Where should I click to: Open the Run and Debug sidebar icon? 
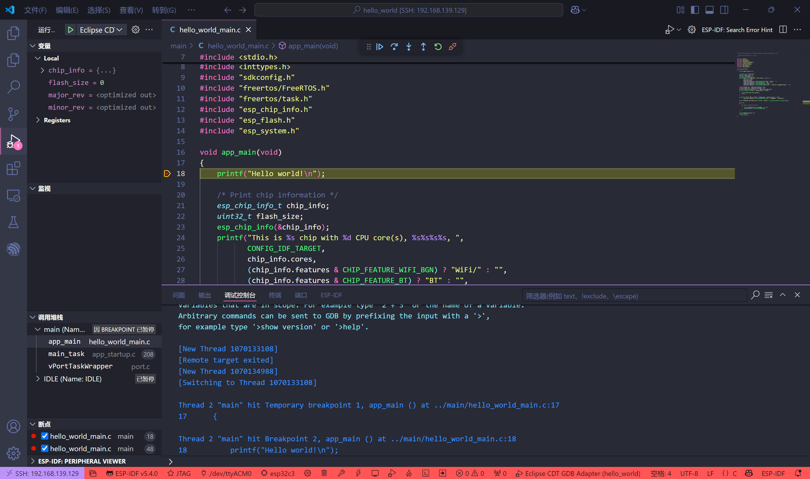(13, 141)
